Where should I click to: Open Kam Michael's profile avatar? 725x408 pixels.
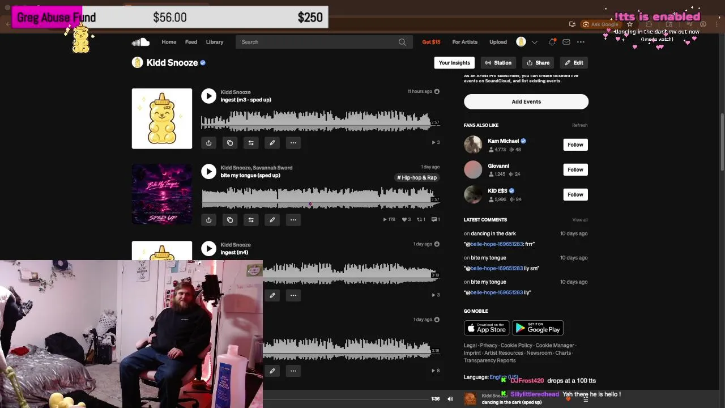click(x=473, y=144)
